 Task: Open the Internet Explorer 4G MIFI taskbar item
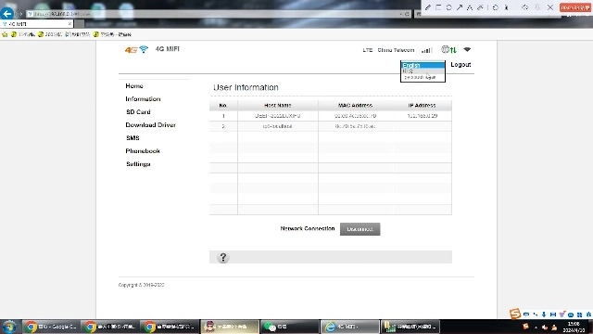350,327
